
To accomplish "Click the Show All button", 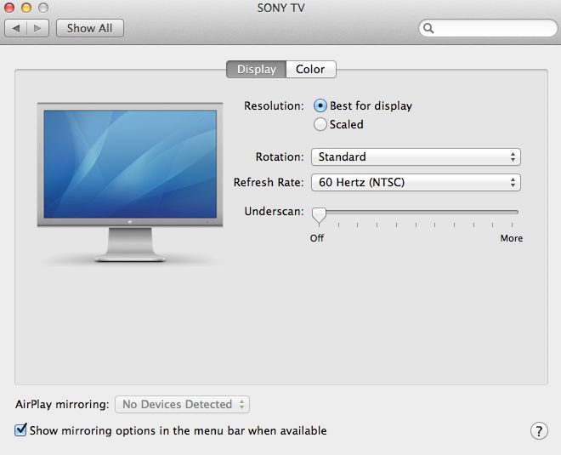I will tap(90, 28).
